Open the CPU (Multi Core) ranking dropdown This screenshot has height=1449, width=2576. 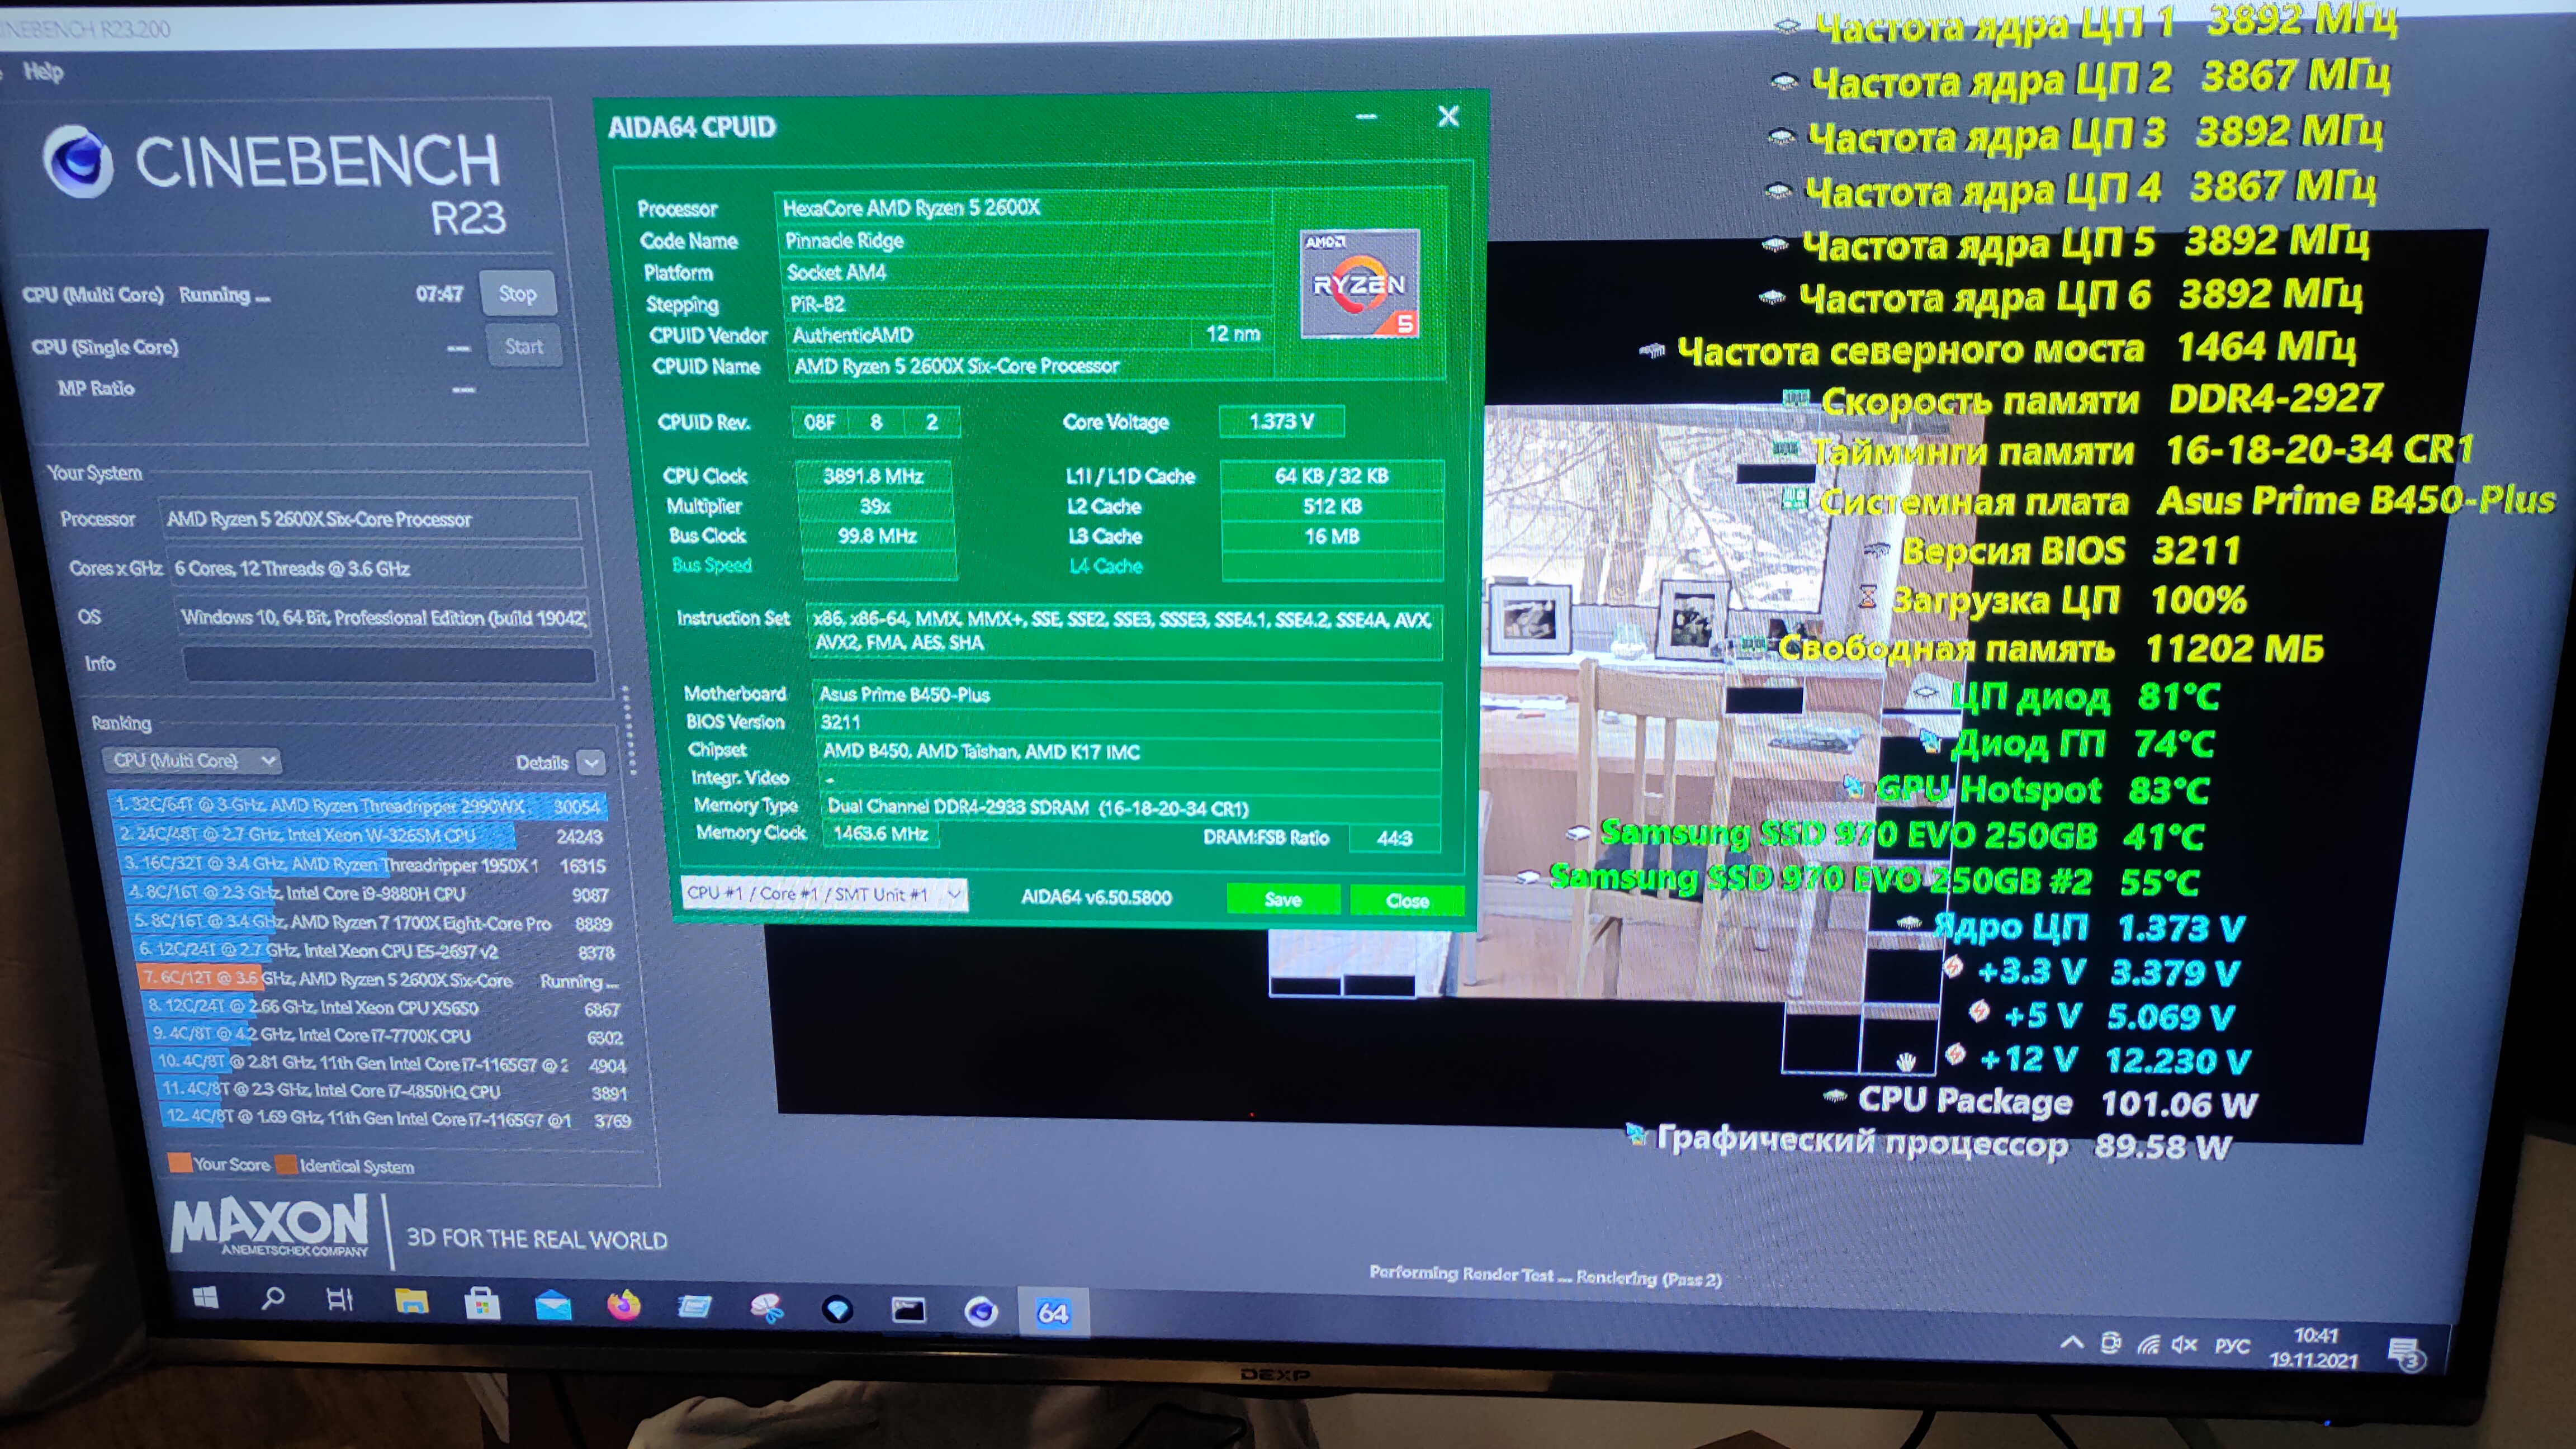[192, 761]
